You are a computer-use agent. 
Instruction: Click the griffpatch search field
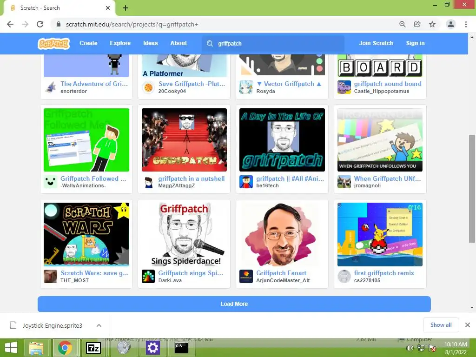click(273, 43)
